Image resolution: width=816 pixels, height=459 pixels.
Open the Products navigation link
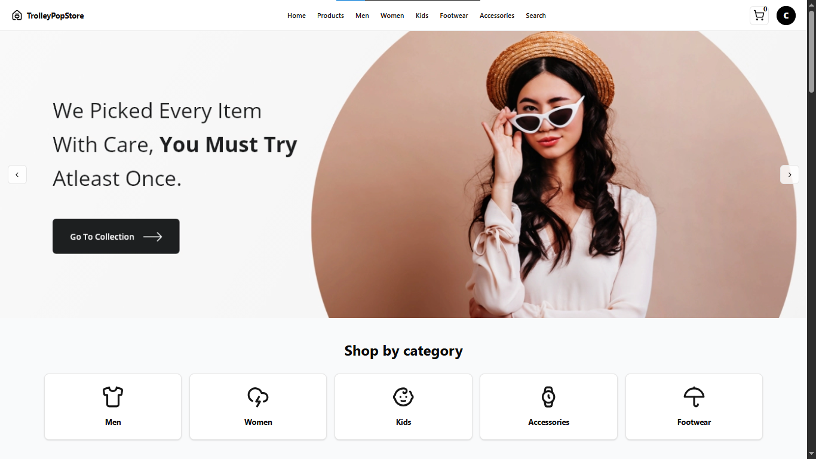click(x=330, y=16)
